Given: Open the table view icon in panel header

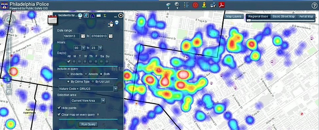Looking at the screenshot, I should click(x=99, y=15).
